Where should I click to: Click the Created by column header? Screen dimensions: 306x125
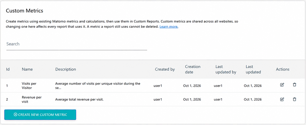165,69
